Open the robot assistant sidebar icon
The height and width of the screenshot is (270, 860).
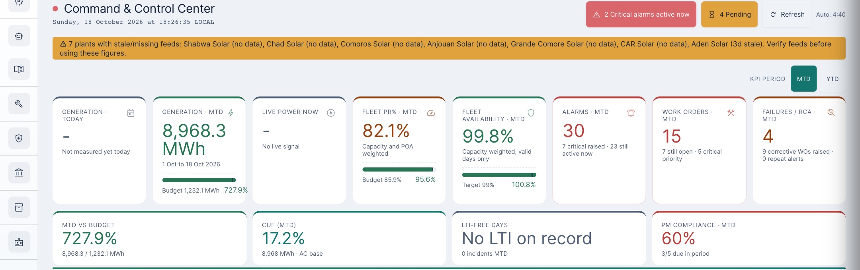pos(19,36)
